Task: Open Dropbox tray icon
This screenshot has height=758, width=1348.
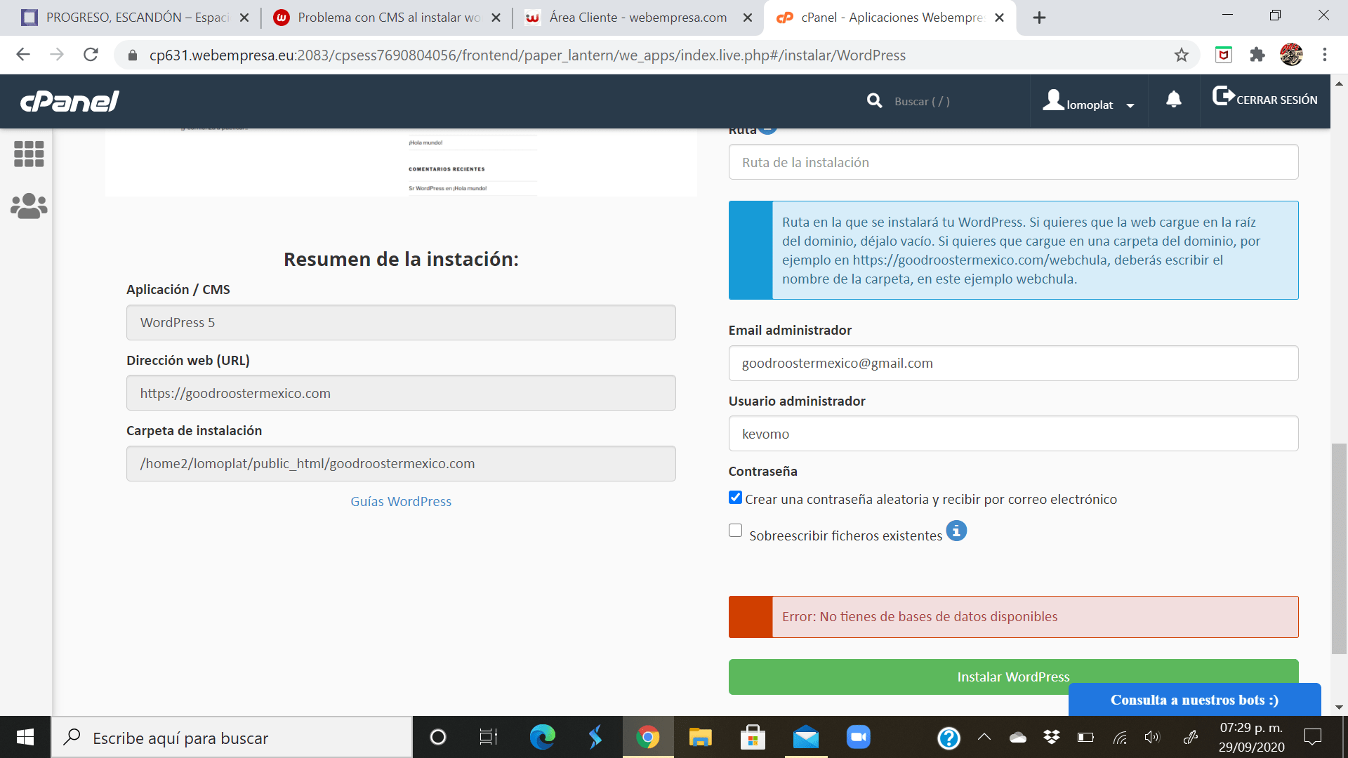Action: coord(1052,737)
